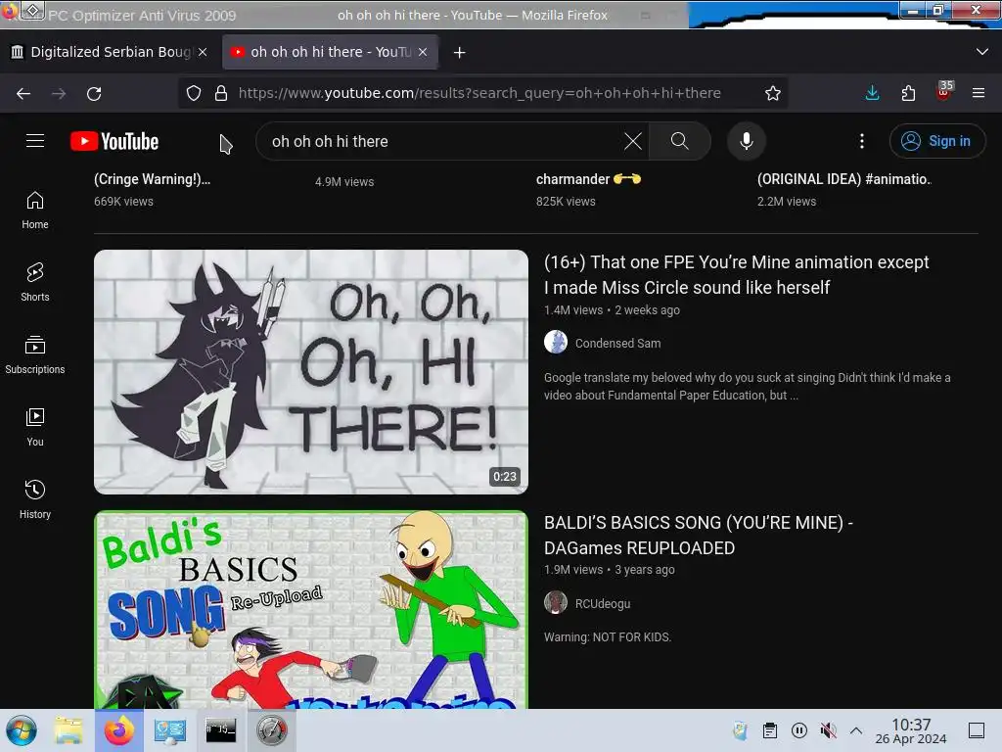The height and width of the screenshot is (752, 1002).
Task: Open the terminal taskbar icon
Action: pos(220,730)
